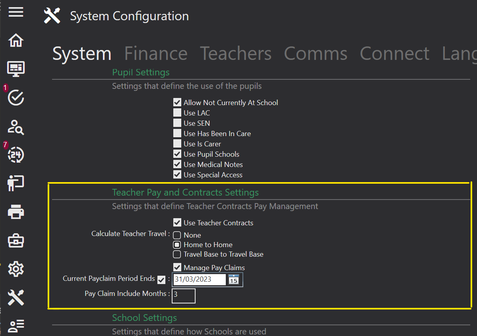This screenshot has height=336, width=477.
Task: Select None for Calculate Teacher Travel
Action: coord(177,235)
